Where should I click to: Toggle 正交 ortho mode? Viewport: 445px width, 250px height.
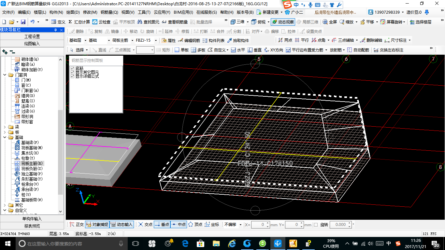(x=77, y=225)
